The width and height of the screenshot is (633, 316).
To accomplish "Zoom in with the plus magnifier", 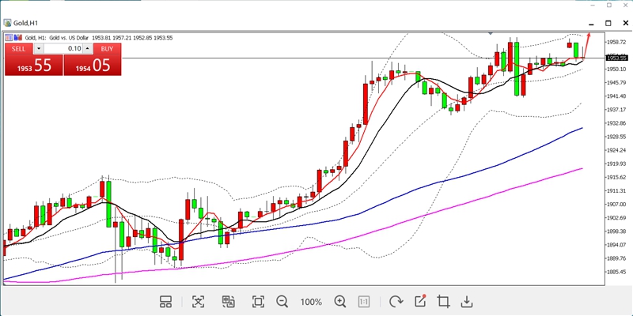I will pos(340,301).
